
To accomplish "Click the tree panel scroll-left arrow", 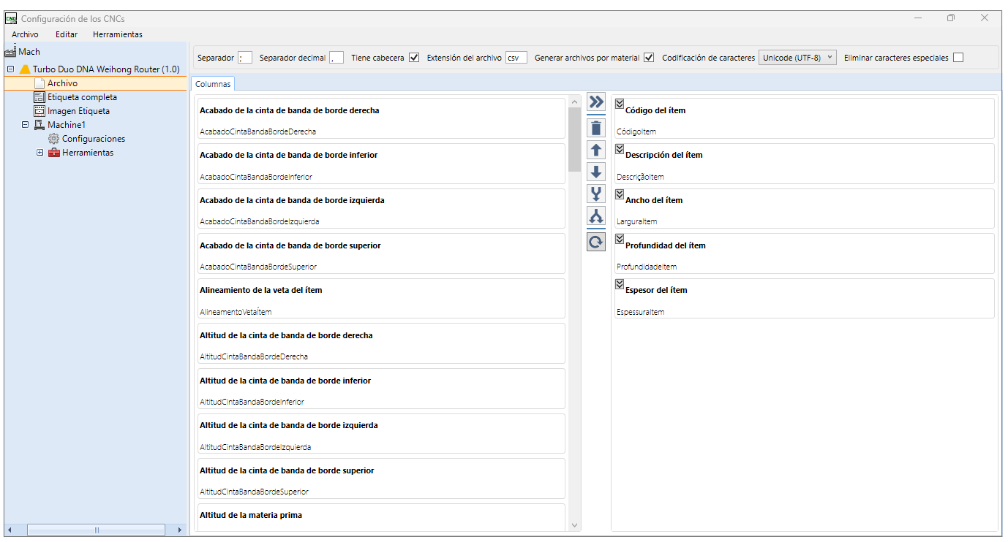I will (10, 530).
